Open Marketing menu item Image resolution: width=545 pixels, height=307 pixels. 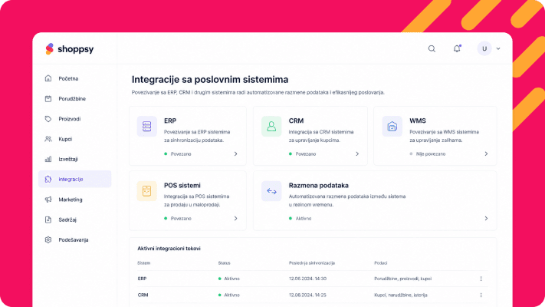(x=74, y=200)
